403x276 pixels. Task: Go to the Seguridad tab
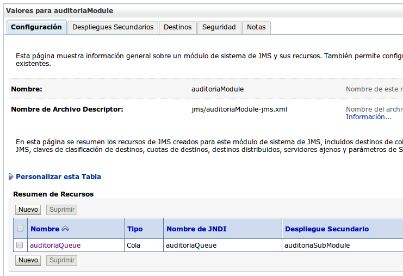point(219,27)
